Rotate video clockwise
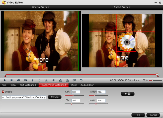Viewport: 163px width, 118px height. pyautogui.click(x=67, y=80)
